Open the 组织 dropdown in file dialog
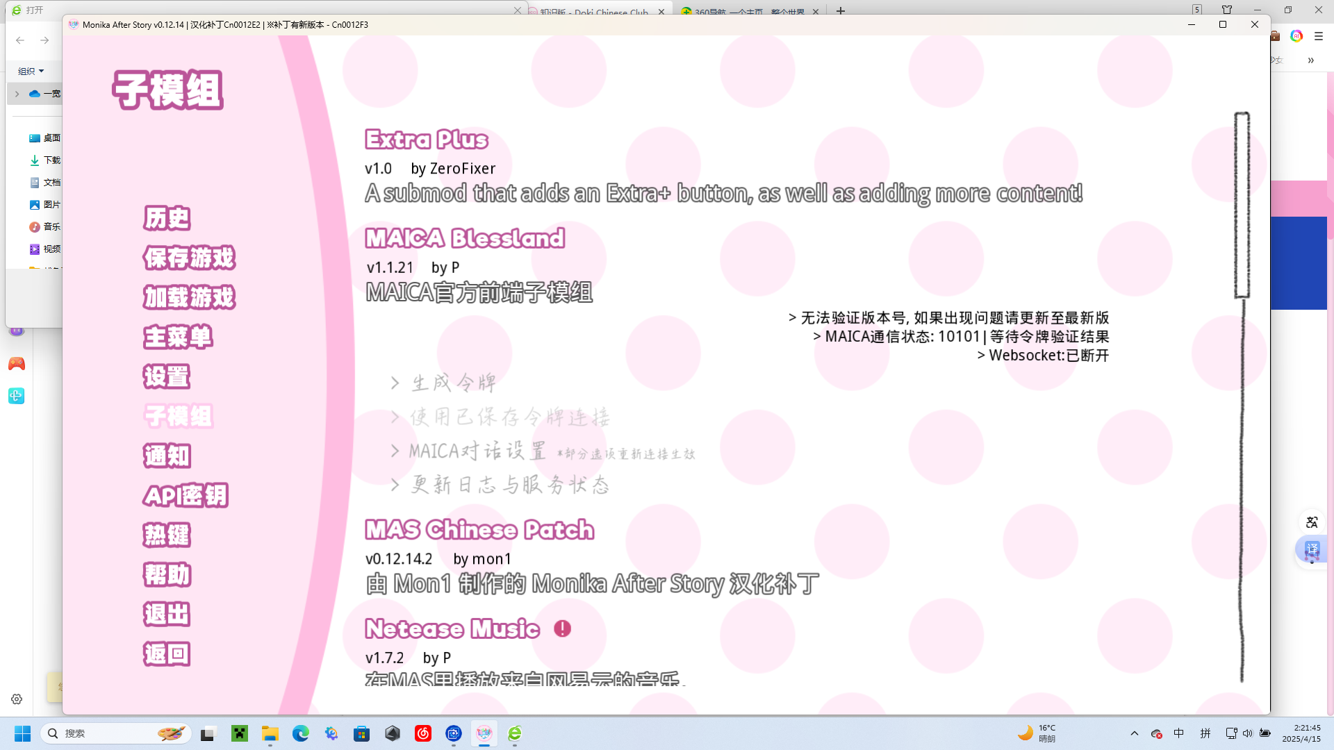This screenshot has width=1334, height=750. (31, 71)
